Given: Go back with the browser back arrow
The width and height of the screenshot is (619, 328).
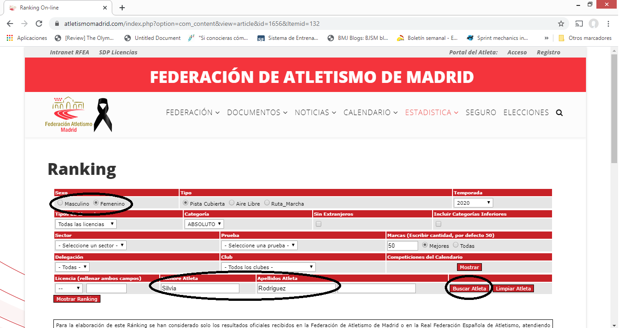Looking at the screenshot, I should (10, 24).
